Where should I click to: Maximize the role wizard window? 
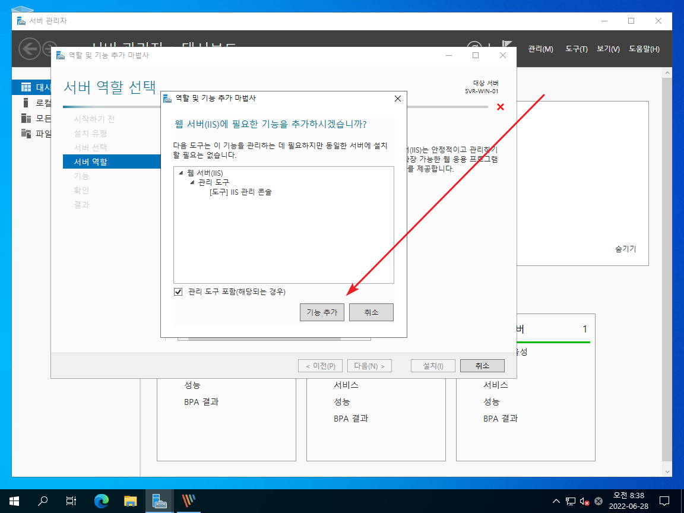pyautogui.click(x=476, y=55)
